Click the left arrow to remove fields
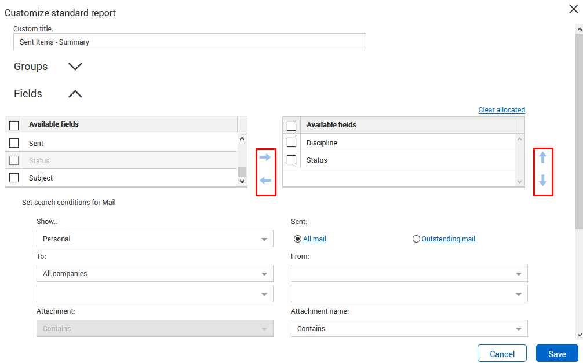This screenshot has height=363, width=583. tap(265, 181)
